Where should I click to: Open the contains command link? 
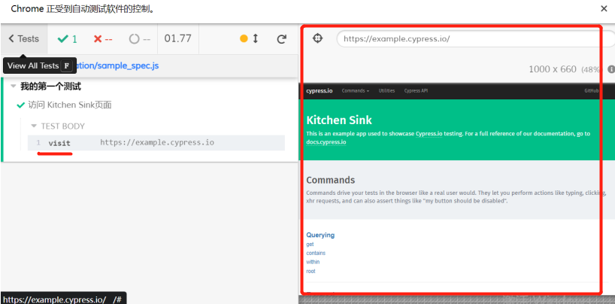316,253
